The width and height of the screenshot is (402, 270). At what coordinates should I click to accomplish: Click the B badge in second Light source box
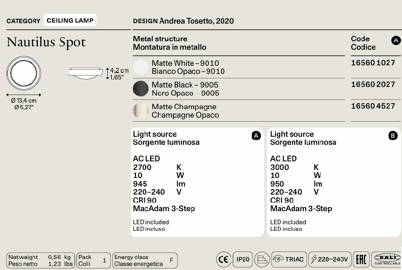click(393, 136)
